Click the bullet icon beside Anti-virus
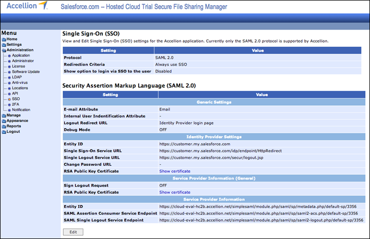 (9, 83)
